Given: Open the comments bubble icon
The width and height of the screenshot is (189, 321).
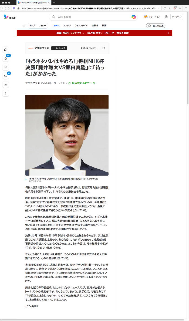Looking at the screenshot, I should [5, 76].
